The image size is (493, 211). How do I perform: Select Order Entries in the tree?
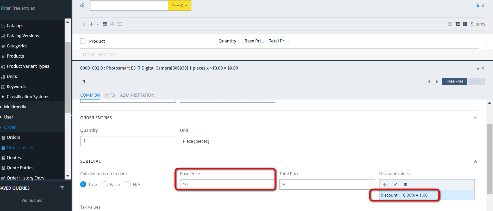tap(20, 147)
